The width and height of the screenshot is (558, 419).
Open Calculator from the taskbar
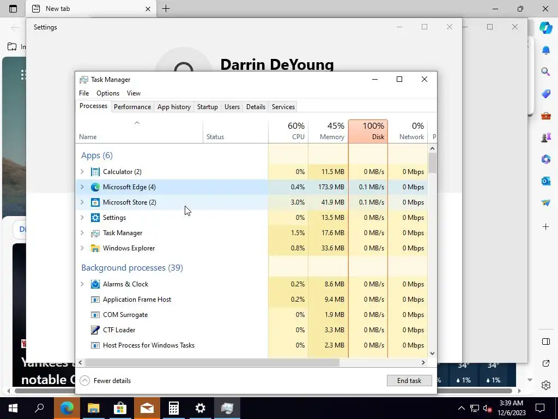click(x=174, y=408)
